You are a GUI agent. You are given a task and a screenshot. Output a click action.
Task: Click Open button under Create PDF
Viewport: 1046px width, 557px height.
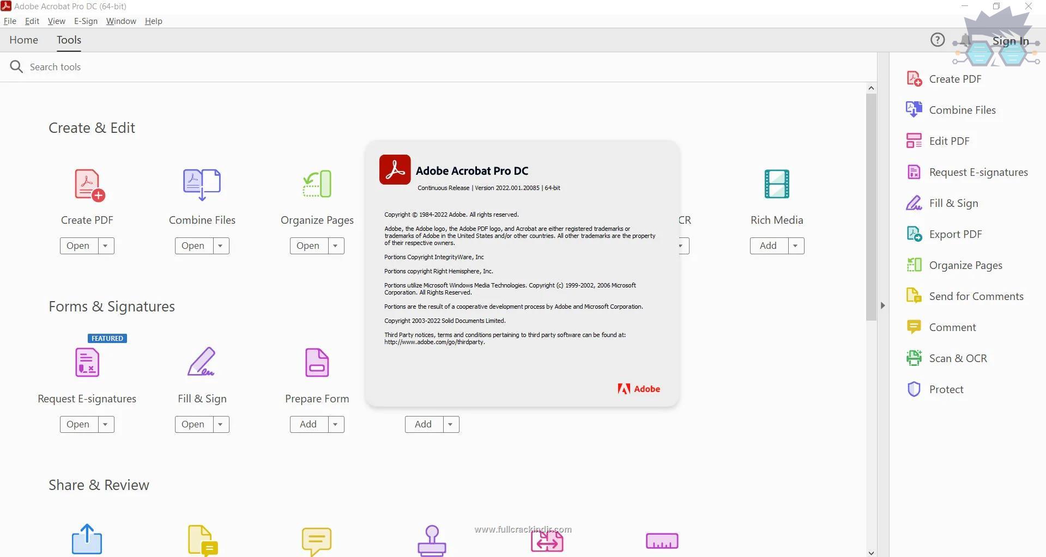pos(79,246)
